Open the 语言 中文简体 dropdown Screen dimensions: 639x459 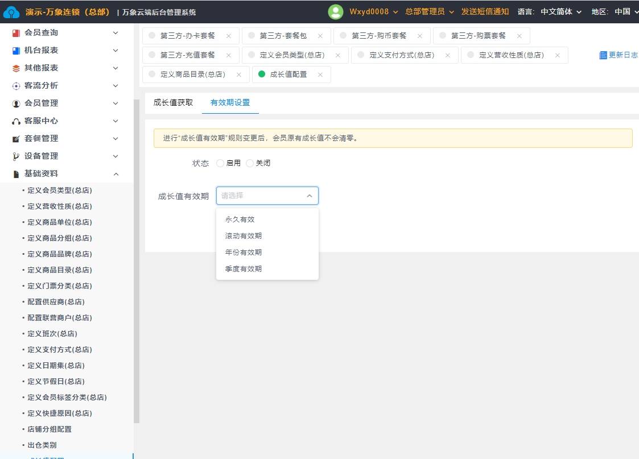[560, 12]
